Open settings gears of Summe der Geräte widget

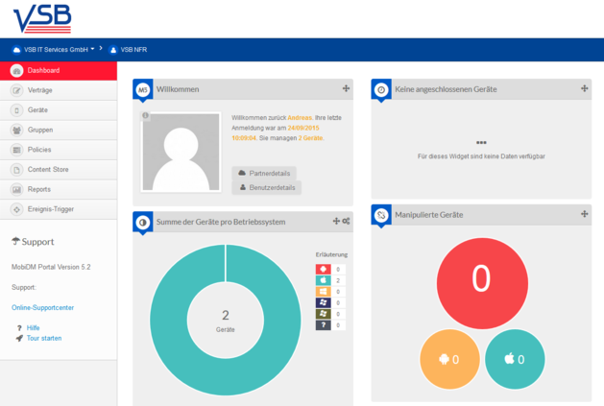tap(346, 221)
